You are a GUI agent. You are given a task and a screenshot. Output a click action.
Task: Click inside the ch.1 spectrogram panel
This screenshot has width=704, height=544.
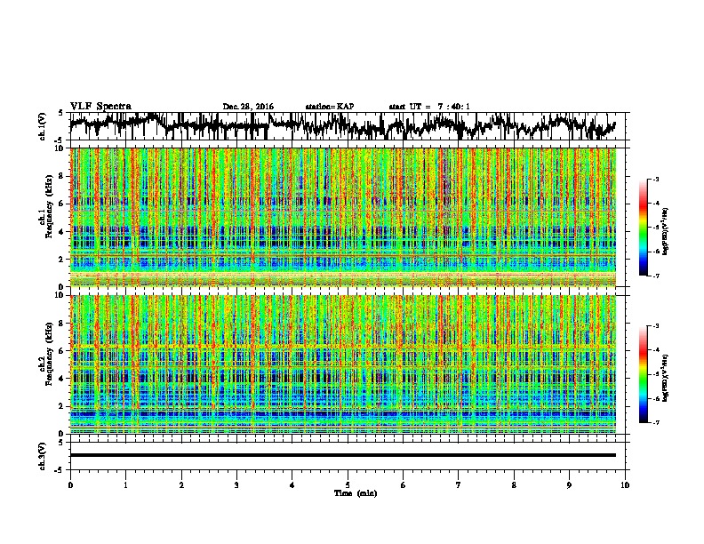342,217
